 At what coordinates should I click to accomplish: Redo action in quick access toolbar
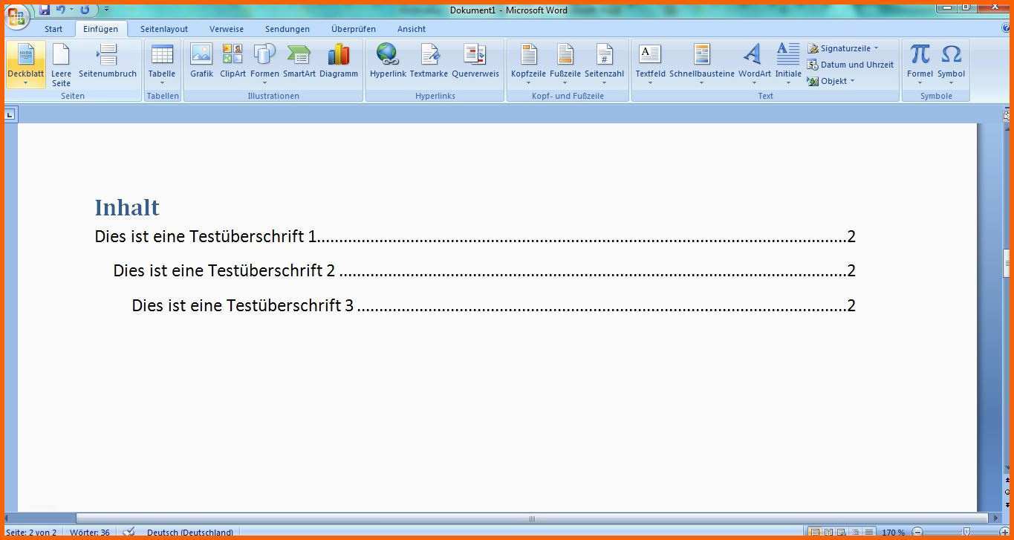click(85, 10)
